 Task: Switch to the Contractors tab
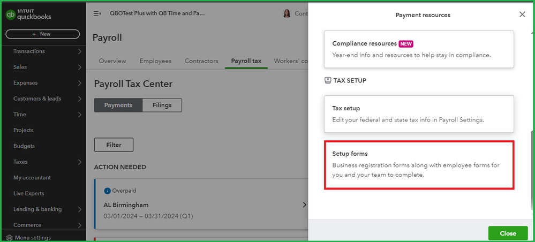[x=201, y=61]
